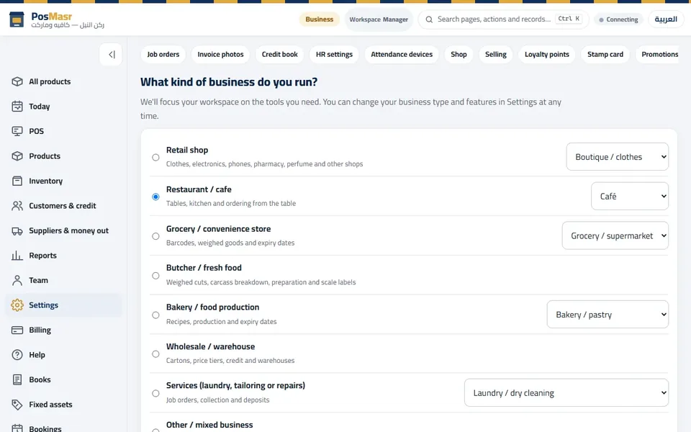
Task: Click the Ctrl K shortcut badge
Action: pyautogui.click(x=569, y=19)
